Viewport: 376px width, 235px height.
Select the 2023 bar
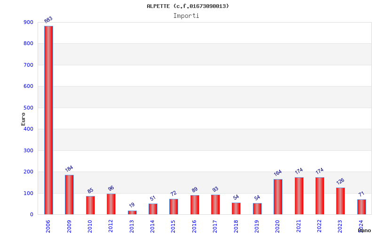tap(340, 201)
